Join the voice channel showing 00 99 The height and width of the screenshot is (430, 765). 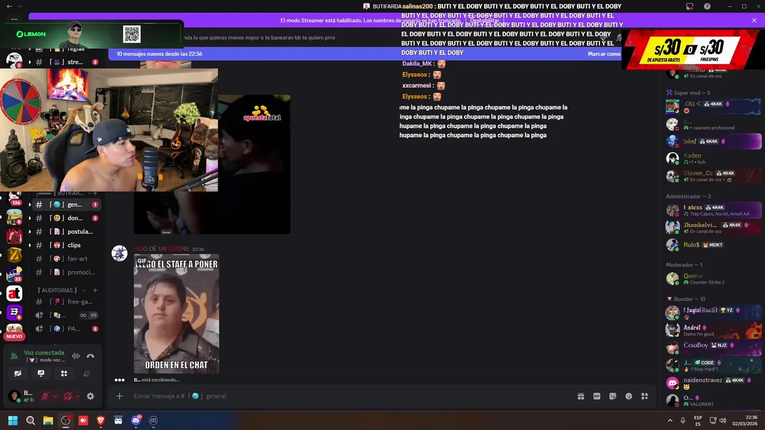[x=66, y=315]
